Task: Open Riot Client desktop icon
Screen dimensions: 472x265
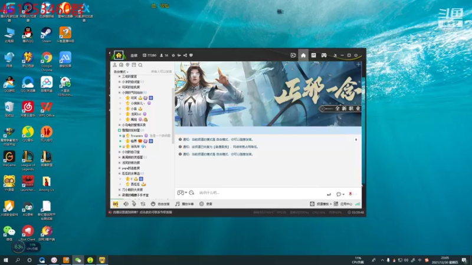Action: pyautogui.click(x=28, y=233)
